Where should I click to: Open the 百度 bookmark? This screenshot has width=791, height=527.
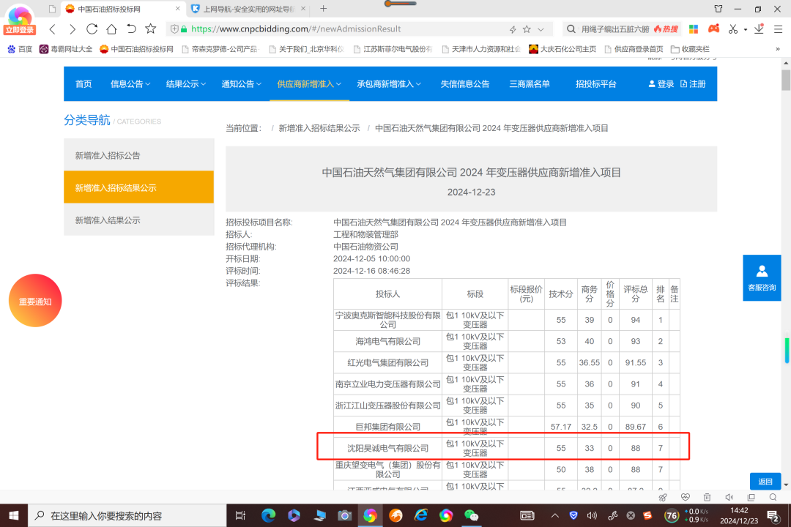(x=20, y=49)
